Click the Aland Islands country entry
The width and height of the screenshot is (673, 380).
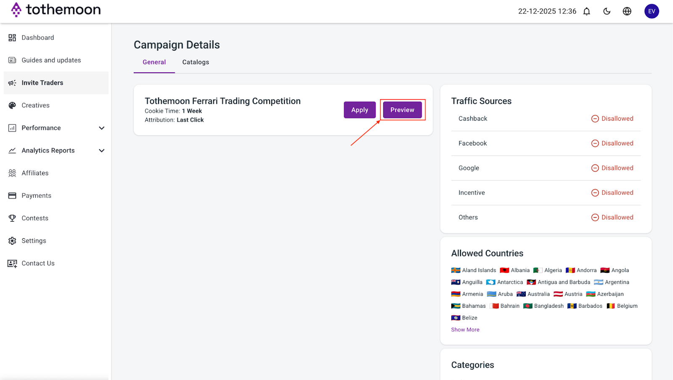click(474, 270)
